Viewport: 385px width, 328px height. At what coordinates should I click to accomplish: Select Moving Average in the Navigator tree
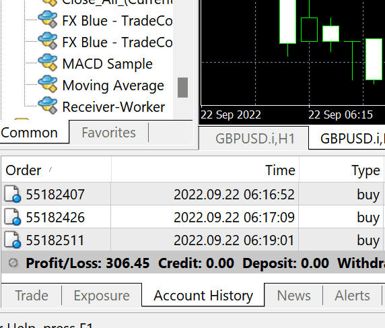(x=113, y=86)
